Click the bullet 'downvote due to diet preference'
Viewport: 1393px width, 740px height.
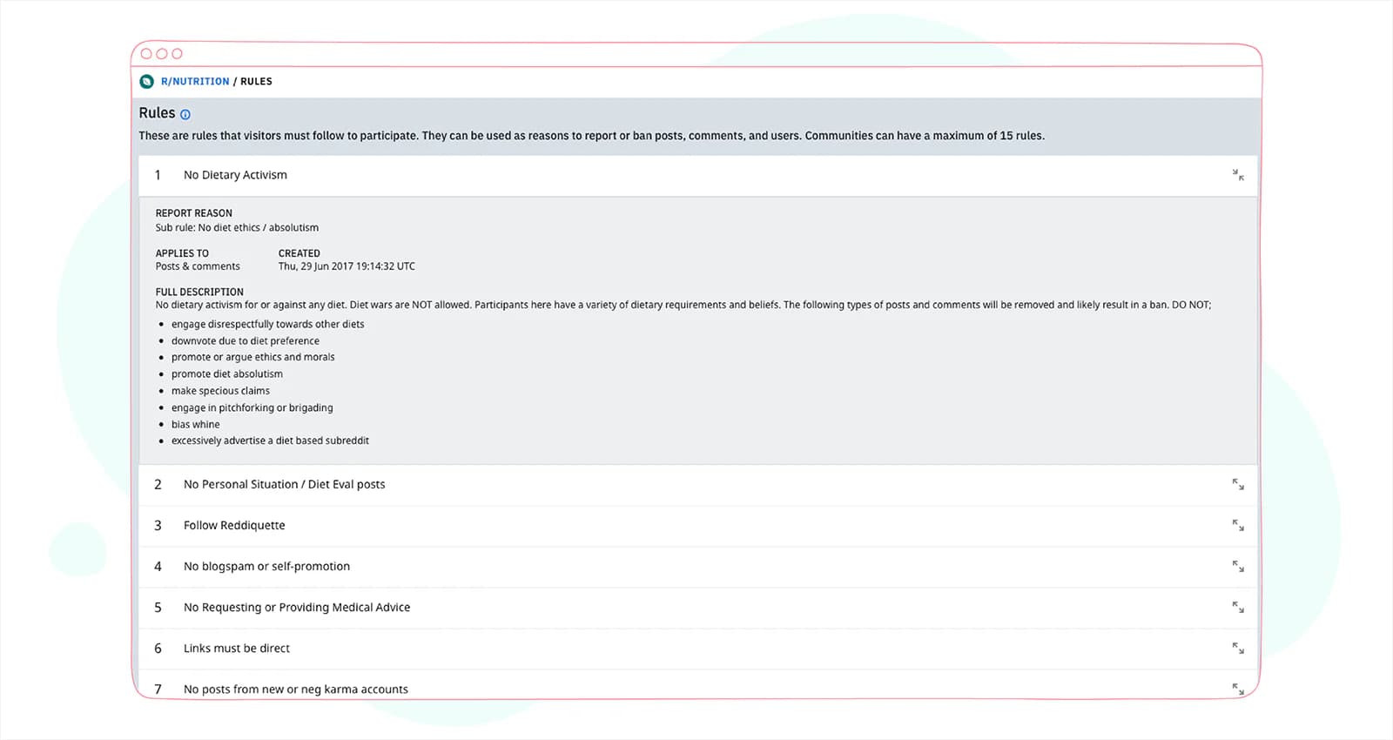coord(246,341)
